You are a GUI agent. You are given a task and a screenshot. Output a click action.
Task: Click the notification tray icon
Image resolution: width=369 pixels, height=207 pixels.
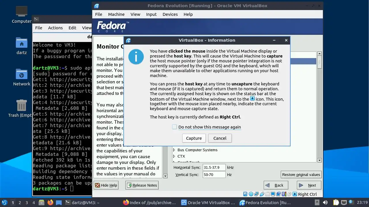(351, 202)
